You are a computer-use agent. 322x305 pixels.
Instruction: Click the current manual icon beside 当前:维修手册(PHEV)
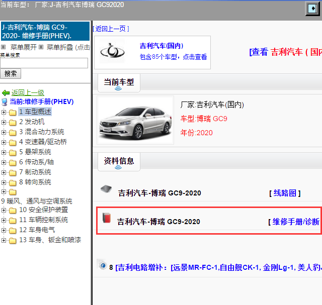point(5,102)
